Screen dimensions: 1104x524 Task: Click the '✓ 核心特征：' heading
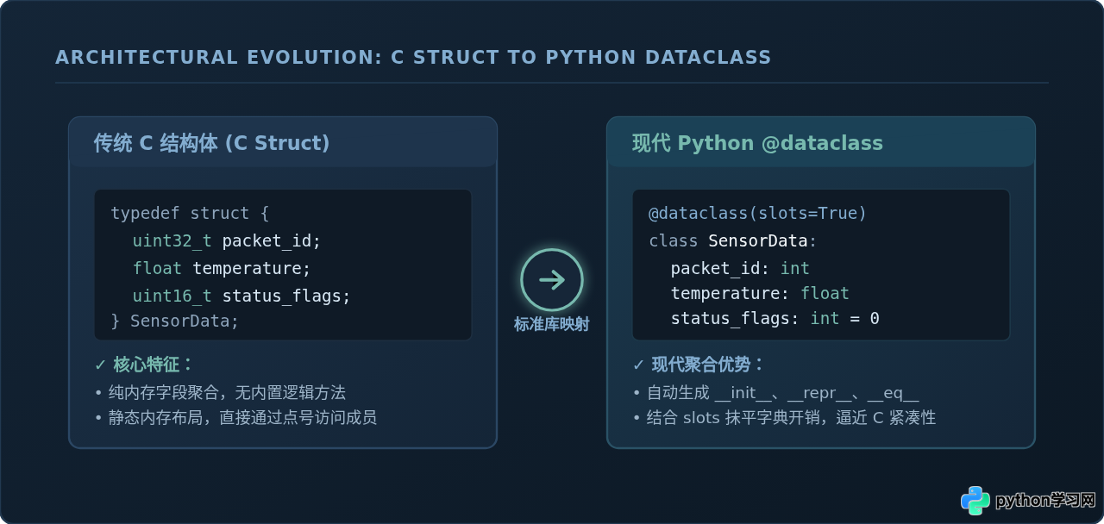click(145, 365)
